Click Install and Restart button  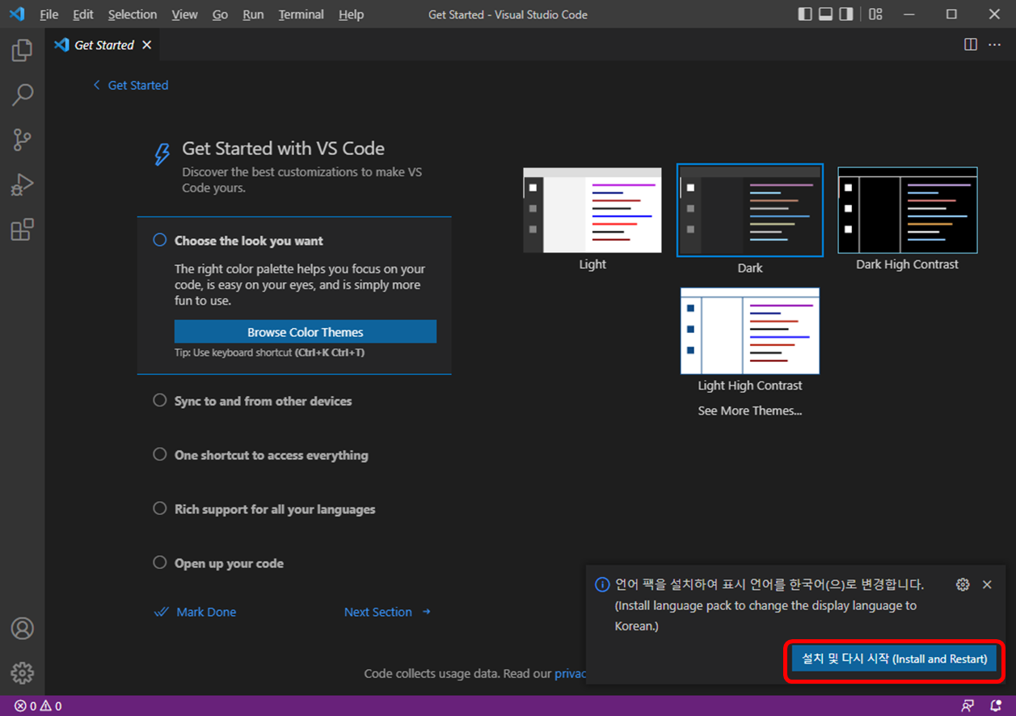(894, 659)
